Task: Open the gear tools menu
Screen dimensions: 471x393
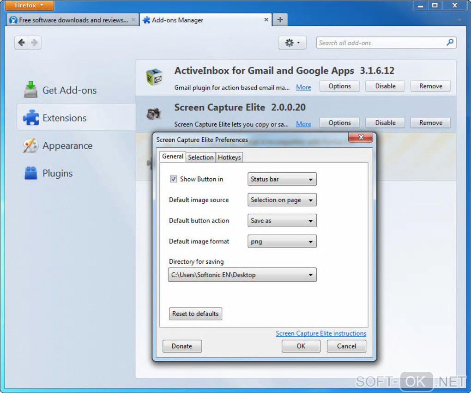Action: click(x=292, y=42)
